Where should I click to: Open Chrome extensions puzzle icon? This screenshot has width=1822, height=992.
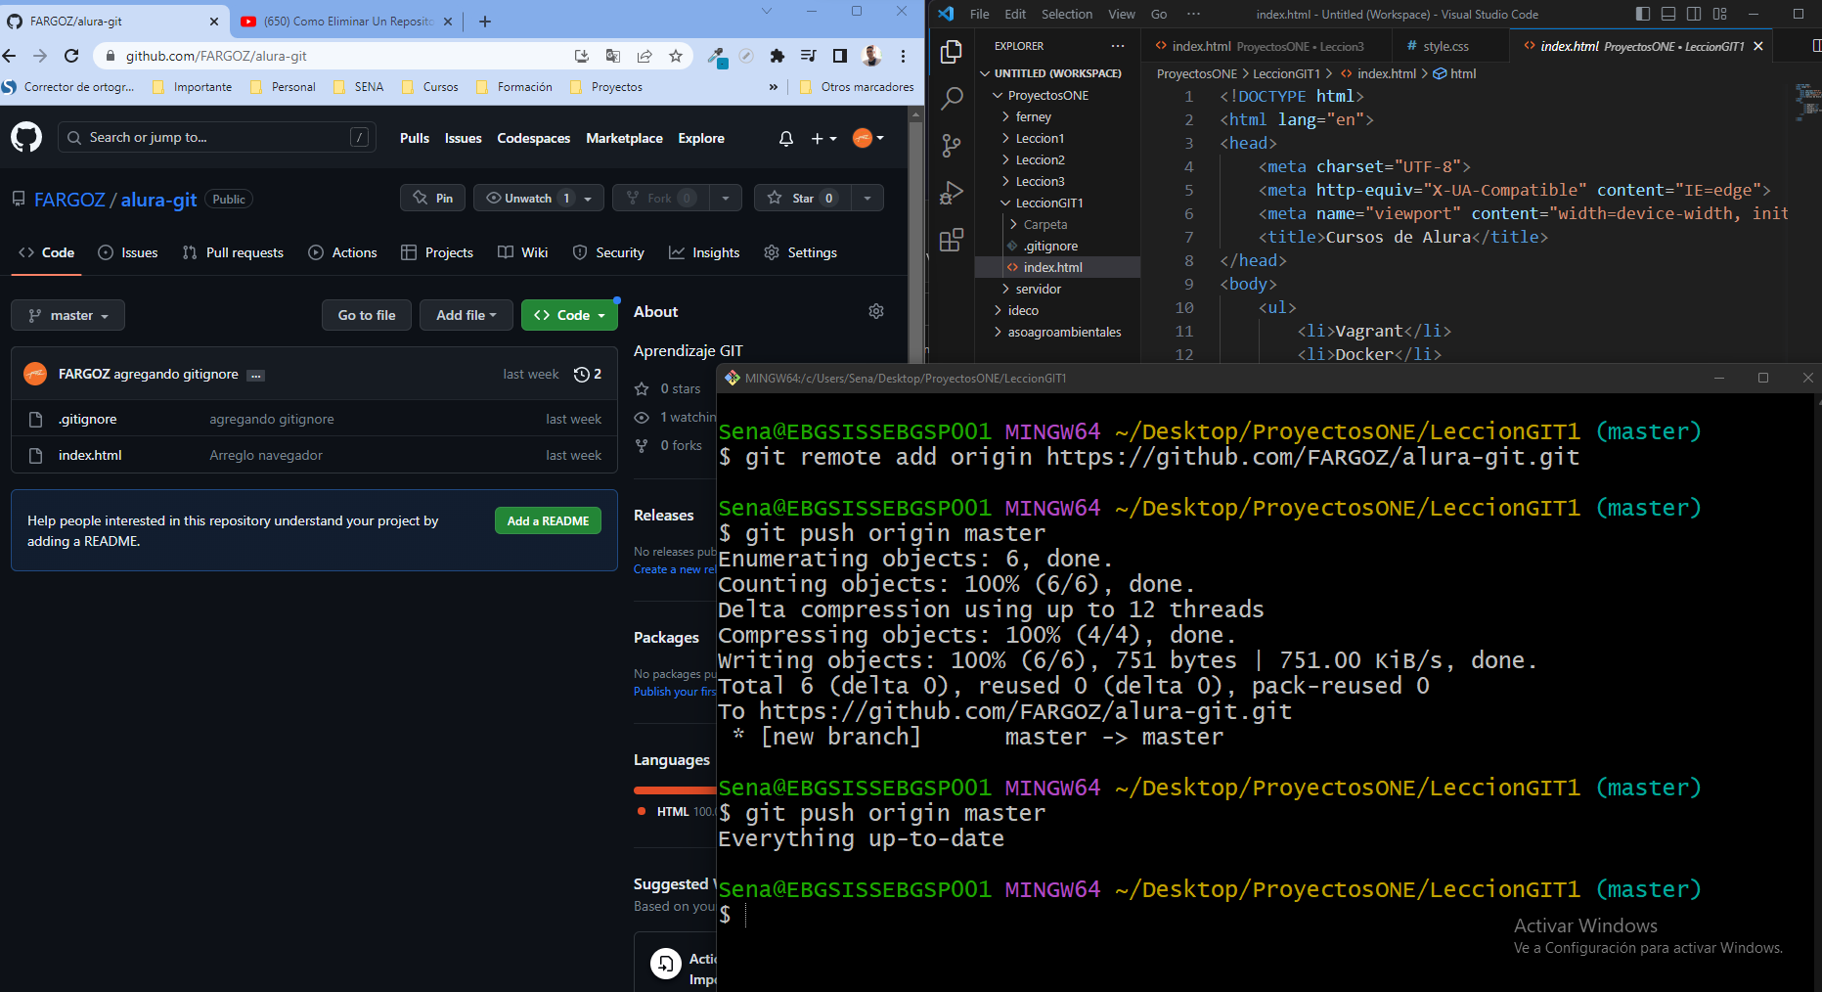778,56
